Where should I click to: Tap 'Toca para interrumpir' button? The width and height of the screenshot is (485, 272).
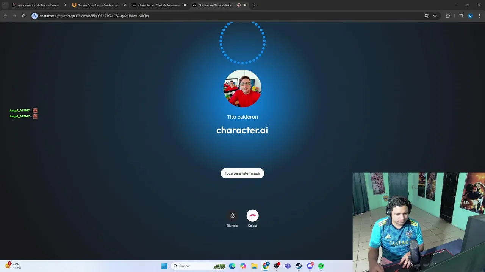(242, 173)
